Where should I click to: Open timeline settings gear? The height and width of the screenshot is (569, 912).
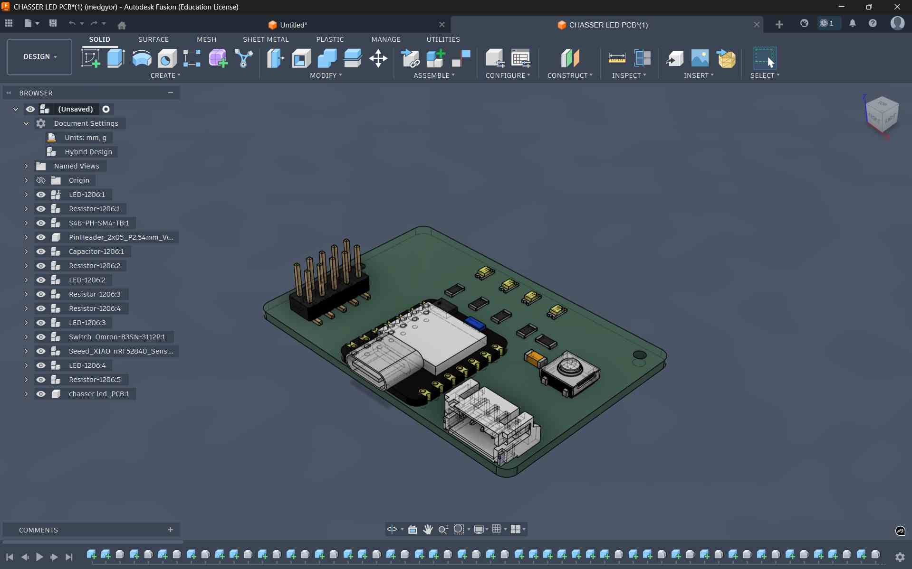(900, 557)
